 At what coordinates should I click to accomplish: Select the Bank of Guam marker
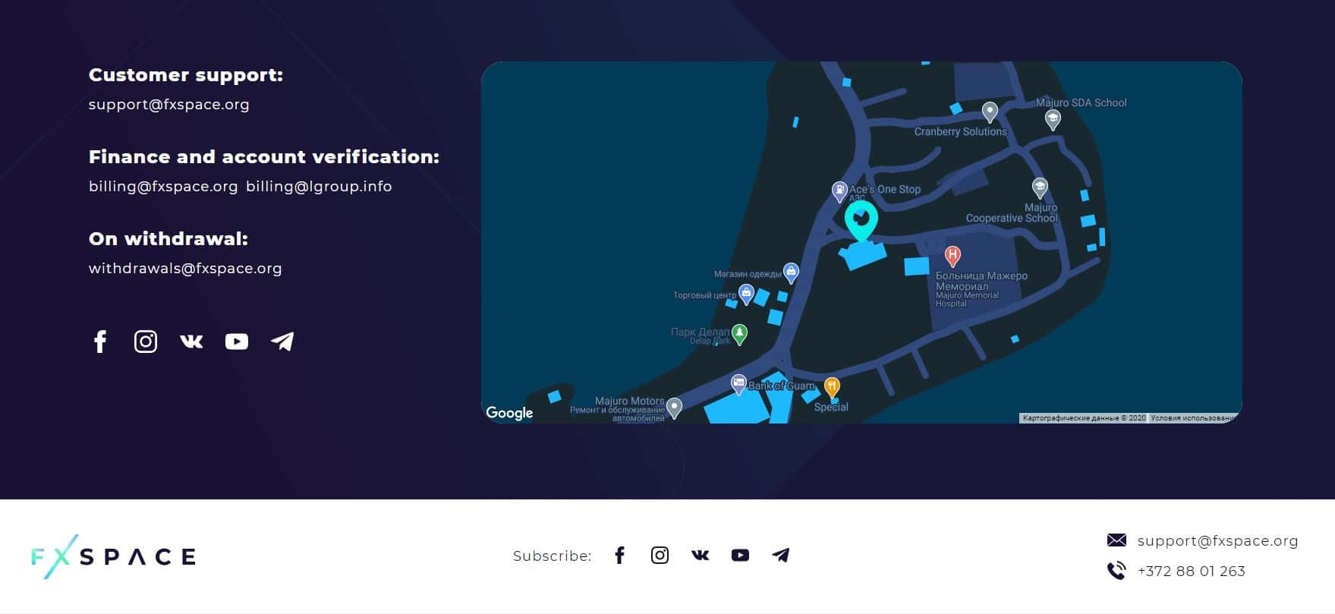click(738, 384)
